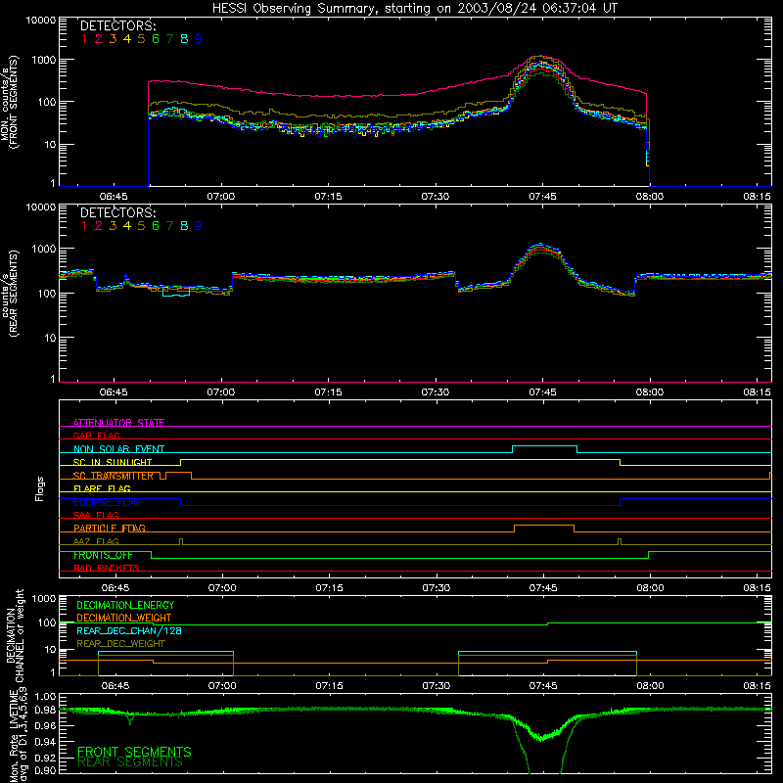Click red detector 1 in the front segments legend
783x783 pixels.
tap(84, 39)
